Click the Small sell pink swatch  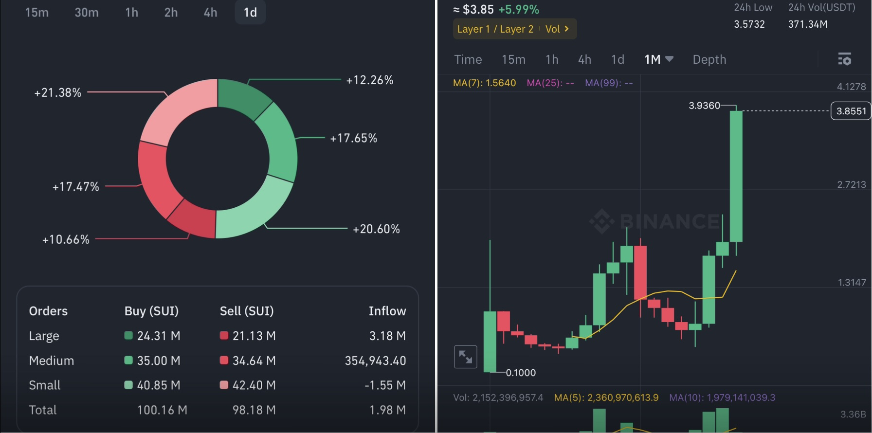(x=224, y=385)
